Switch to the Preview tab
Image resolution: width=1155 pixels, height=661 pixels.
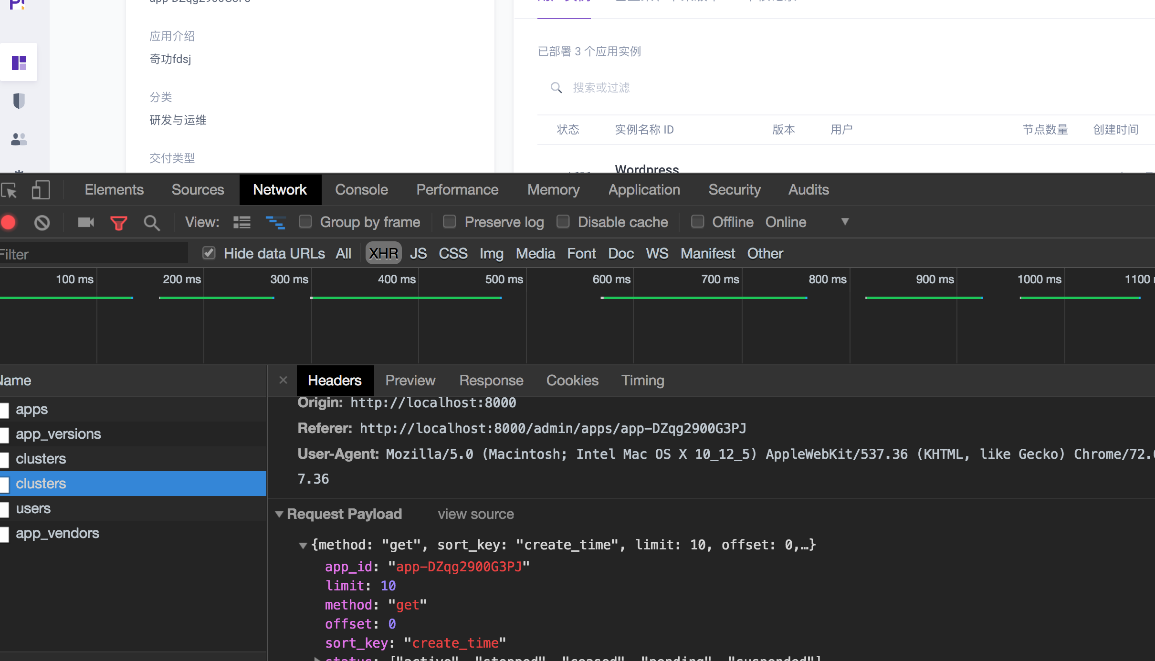(410, 380)
